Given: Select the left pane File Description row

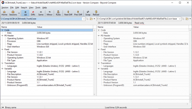Looking at the screenshot, I should (x=47, y=74).
